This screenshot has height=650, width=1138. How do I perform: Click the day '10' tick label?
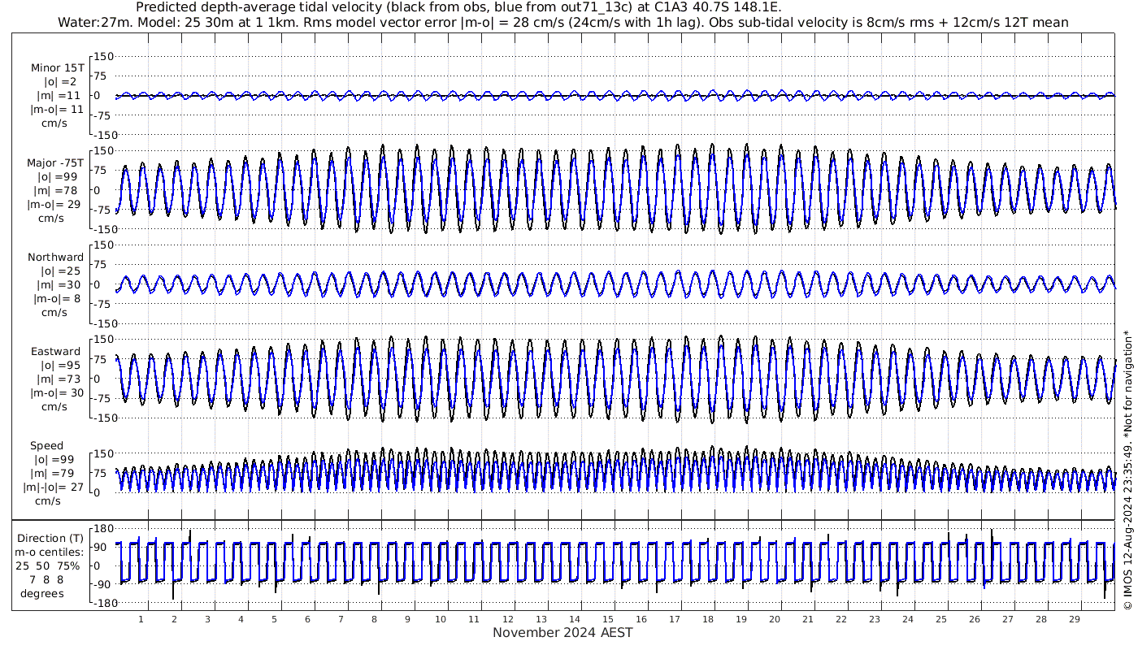441,619
